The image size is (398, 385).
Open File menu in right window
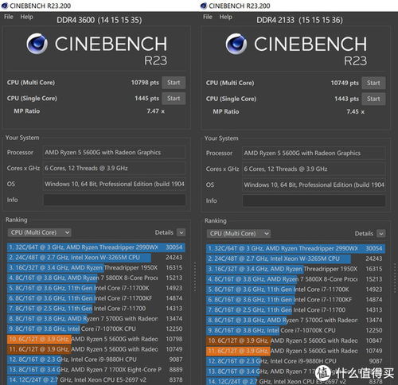point(208,17)
